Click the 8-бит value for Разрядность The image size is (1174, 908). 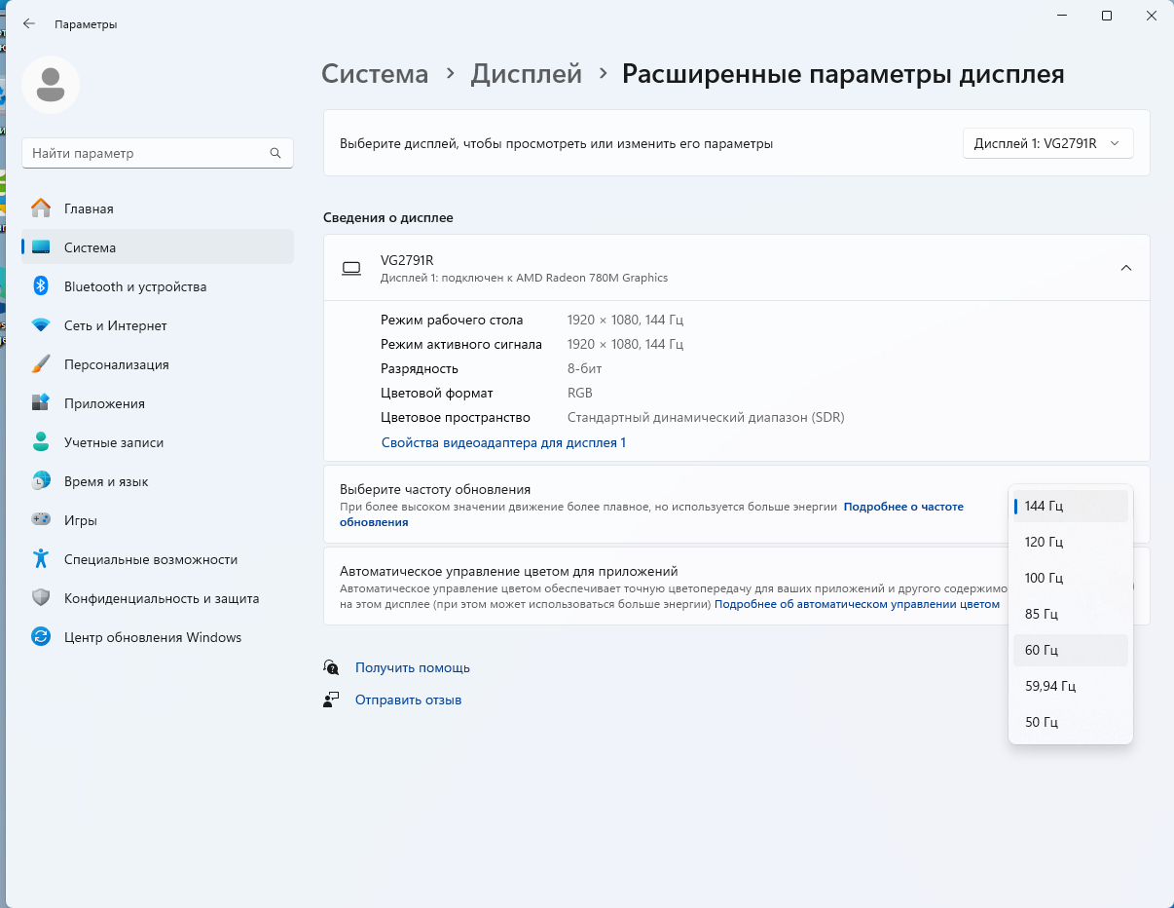585,368
